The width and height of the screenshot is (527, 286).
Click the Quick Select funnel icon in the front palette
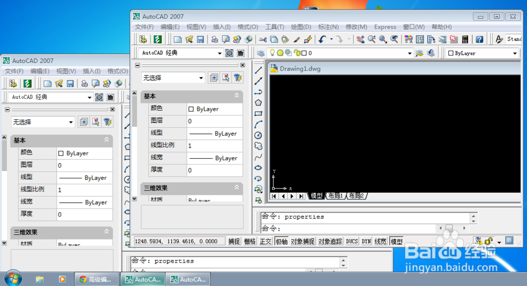coord(238,78)
